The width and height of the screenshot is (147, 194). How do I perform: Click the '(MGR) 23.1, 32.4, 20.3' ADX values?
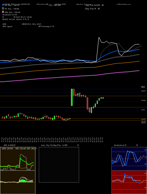pos(31,24)
